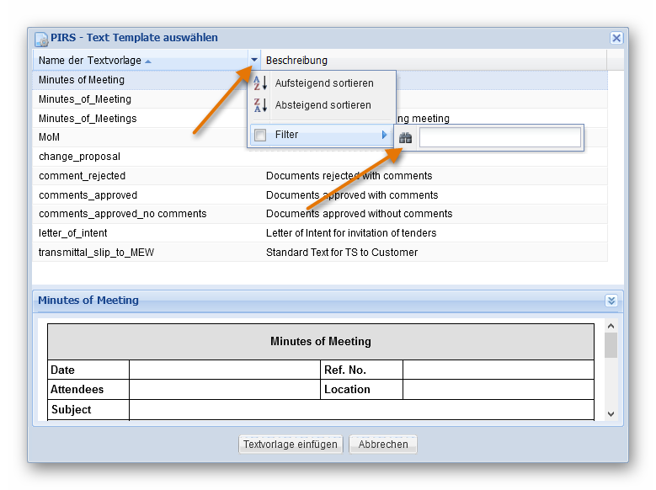
Task: Click the descending sort Z-A icon
Action: click(x=260, y=105)
